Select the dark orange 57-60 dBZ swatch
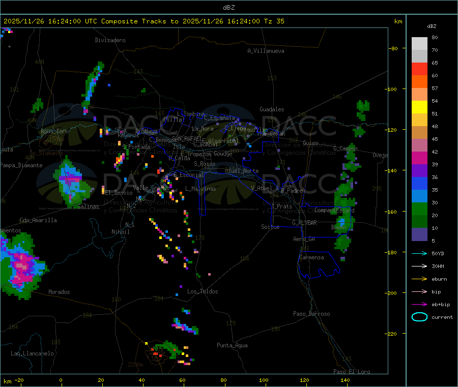458x387 pixels. tap(419, 82)
